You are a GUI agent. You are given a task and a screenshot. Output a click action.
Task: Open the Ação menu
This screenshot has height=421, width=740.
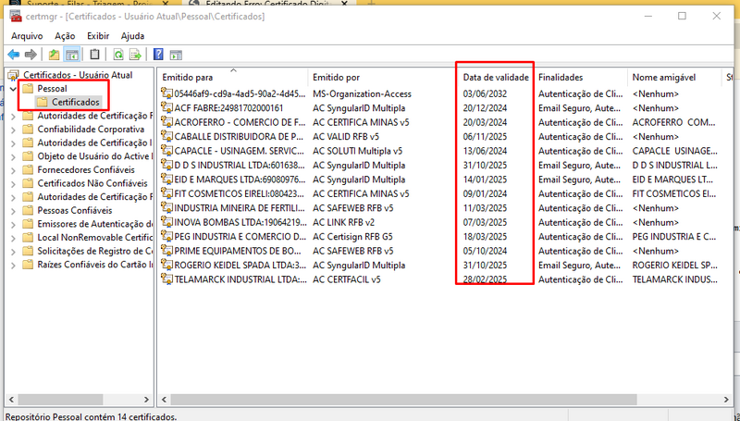pyautogui.click(x=65, y=36)
